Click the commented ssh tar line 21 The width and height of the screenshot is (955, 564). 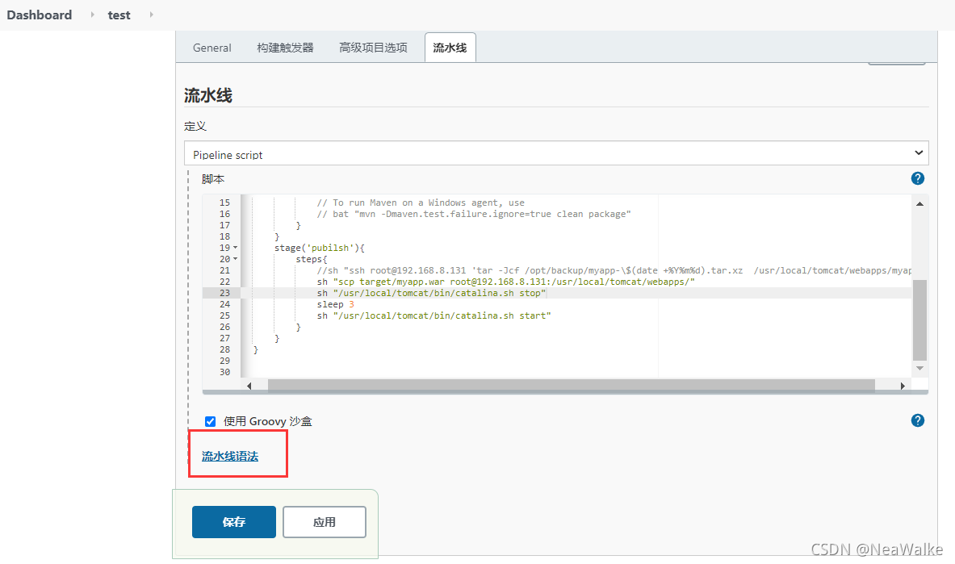pos(614,270)
